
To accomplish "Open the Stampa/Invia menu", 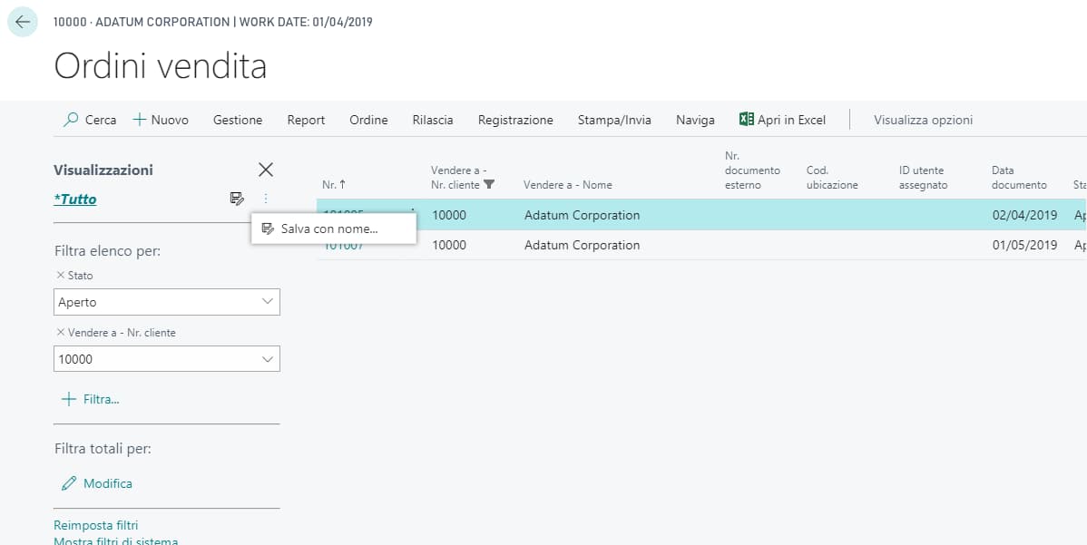I will pyautogui.click(x=615, y=120).
